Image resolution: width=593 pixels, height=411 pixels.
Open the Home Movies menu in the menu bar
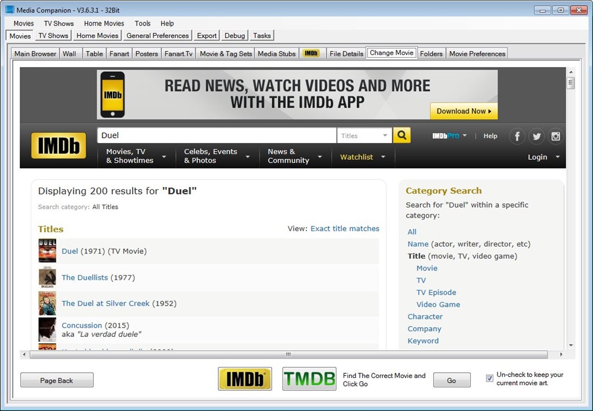[104, 23]
